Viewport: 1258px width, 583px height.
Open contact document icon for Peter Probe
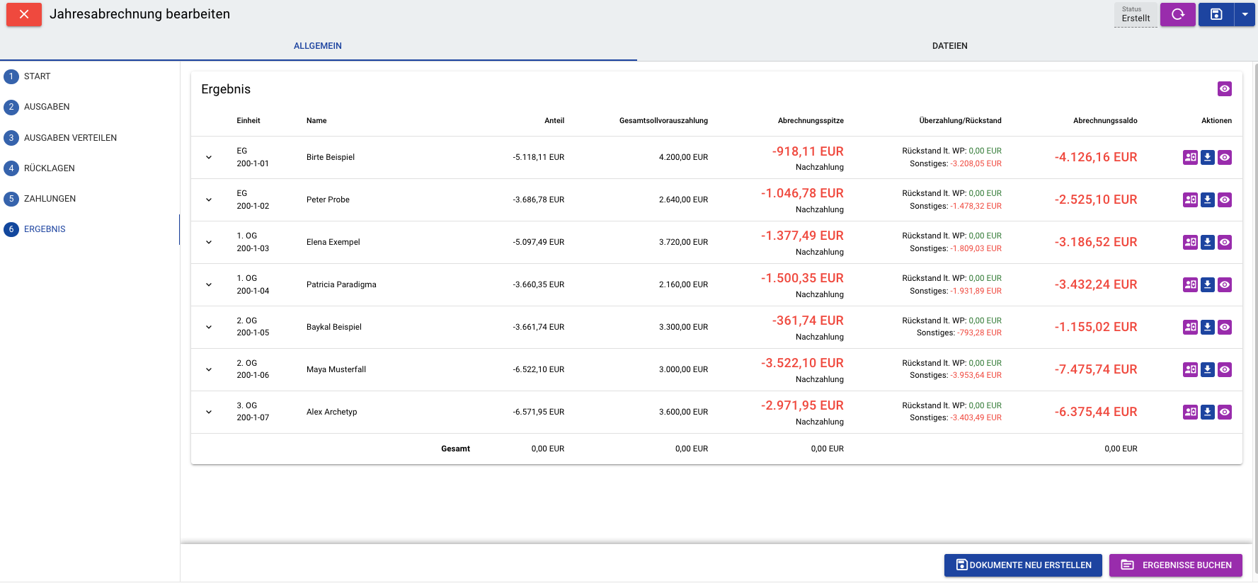[x=1191, y=200]
